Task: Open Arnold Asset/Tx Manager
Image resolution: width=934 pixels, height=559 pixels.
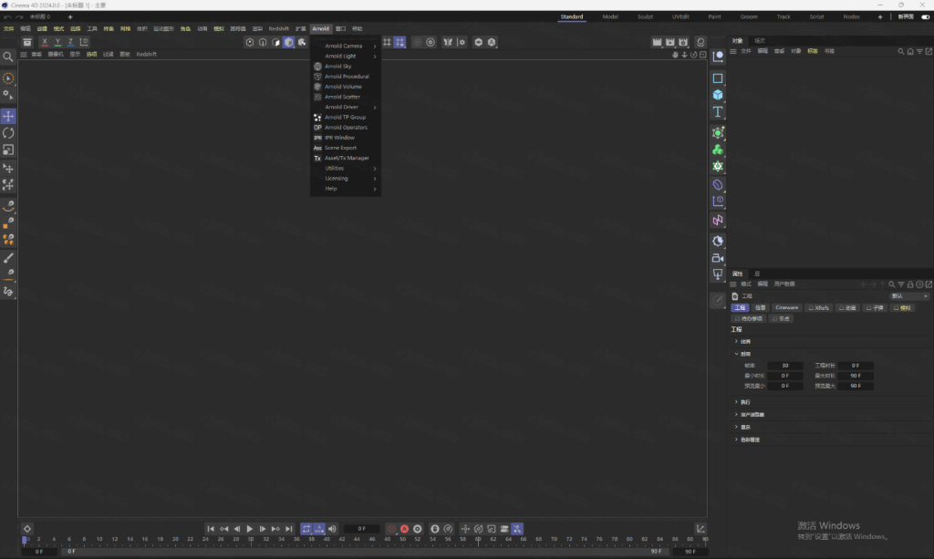Action: [347, 158]
